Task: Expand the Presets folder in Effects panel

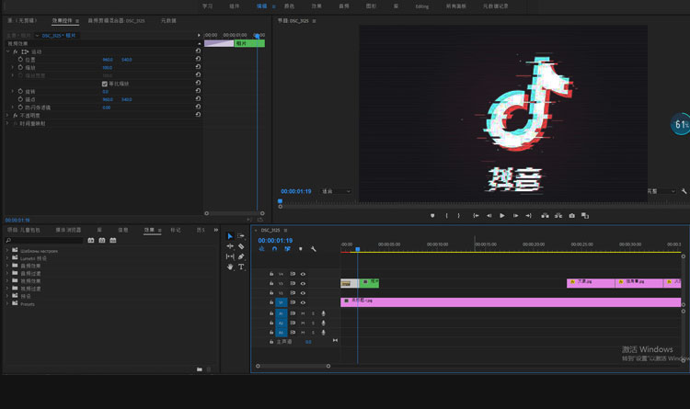Action: point(7,303)
